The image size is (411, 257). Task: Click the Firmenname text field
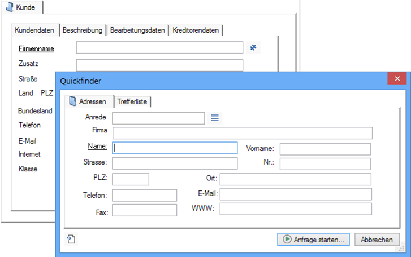click(159, 48)
